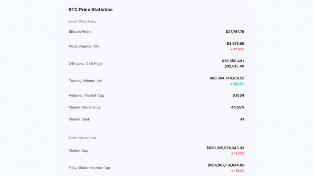Select the Bitcoin Market Cap section label
This screenshot has width=313, height=176.
click(82, 138)
